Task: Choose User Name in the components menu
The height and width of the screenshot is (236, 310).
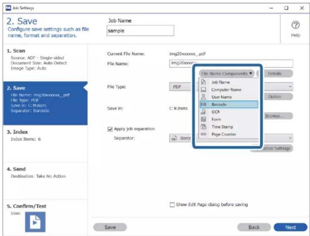Action: [x=229, y=97]
